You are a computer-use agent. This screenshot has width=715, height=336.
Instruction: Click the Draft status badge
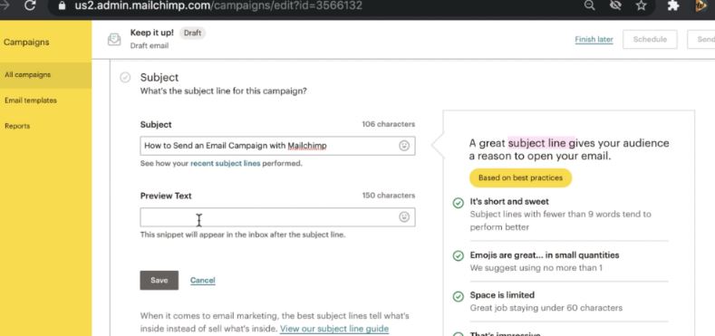pos(192,33)
